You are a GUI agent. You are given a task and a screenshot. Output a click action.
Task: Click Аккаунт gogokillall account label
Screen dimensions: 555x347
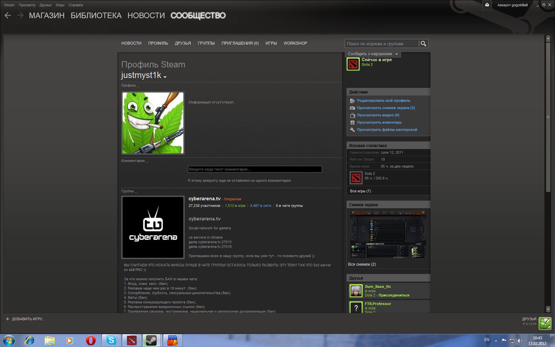click(512, 5)
